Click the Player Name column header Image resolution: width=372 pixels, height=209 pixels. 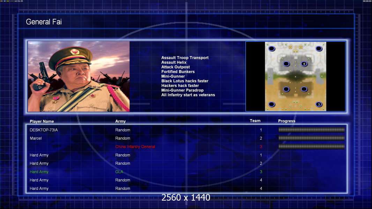pyautogui.click(x=42, y=122)
